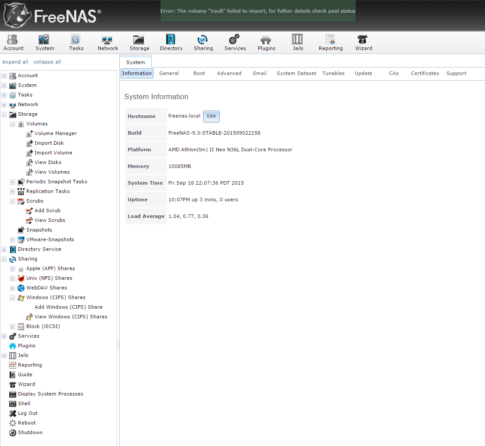The height and width of the screenshot is (446, 485).
Task: Click the Snapshots tree icon
Action: point(21,230)
